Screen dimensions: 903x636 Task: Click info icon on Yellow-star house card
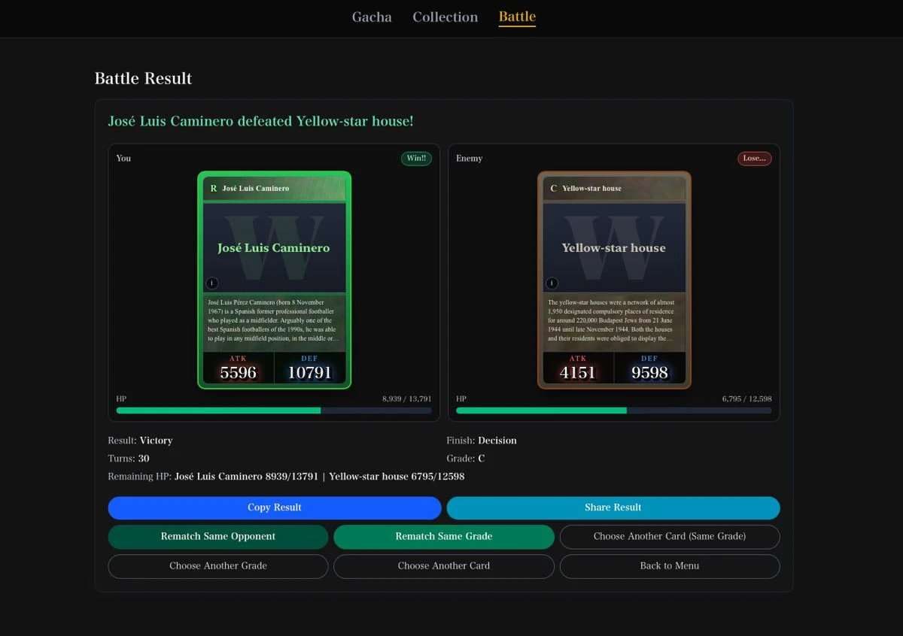(552, 283)
